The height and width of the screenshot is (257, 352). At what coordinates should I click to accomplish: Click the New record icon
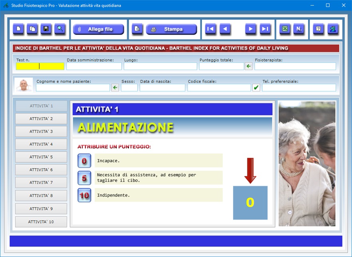[x=18, y=29]
